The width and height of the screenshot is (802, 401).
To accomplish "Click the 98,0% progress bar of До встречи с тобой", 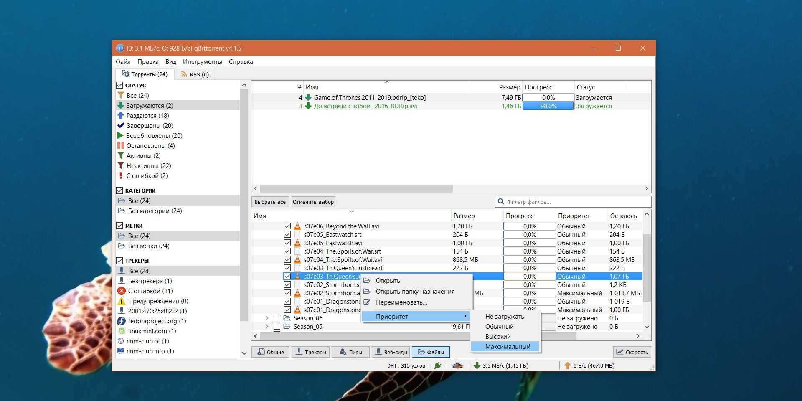I will pos(548,106).
